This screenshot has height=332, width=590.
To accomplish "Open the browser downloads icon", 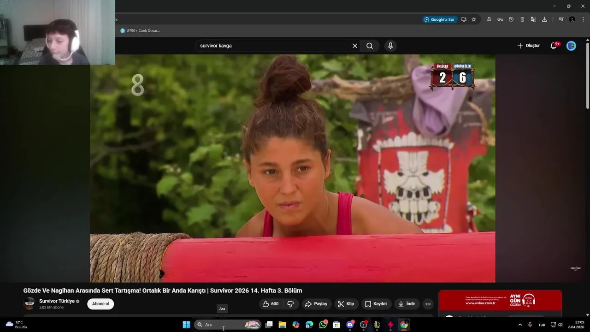I will click(544, 19).
